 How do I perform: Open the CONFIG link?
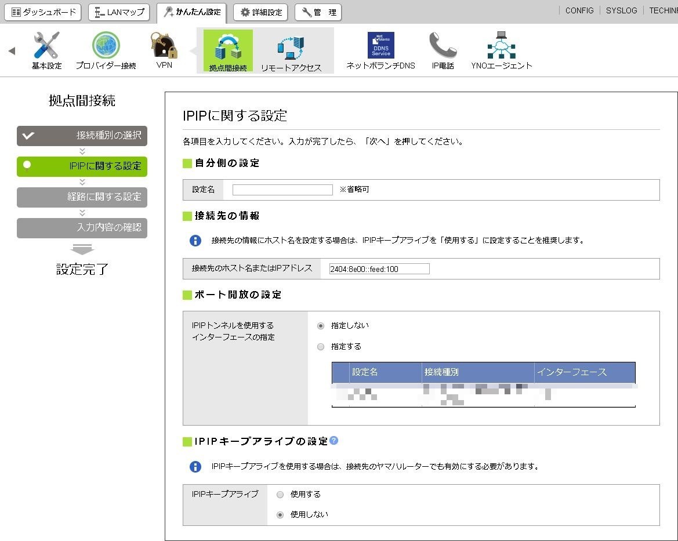tap(579, 10)
